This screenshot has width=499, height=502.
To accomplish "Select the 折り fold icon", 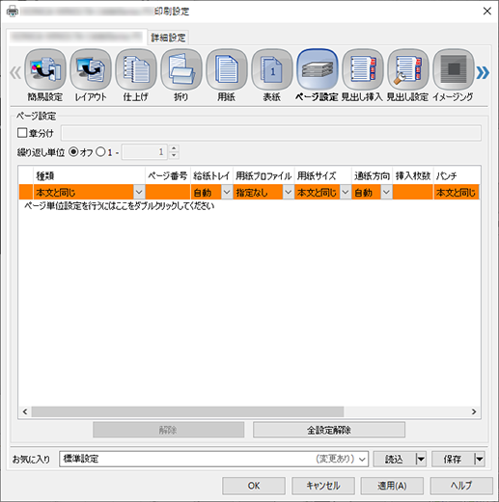I will point(181,74).
